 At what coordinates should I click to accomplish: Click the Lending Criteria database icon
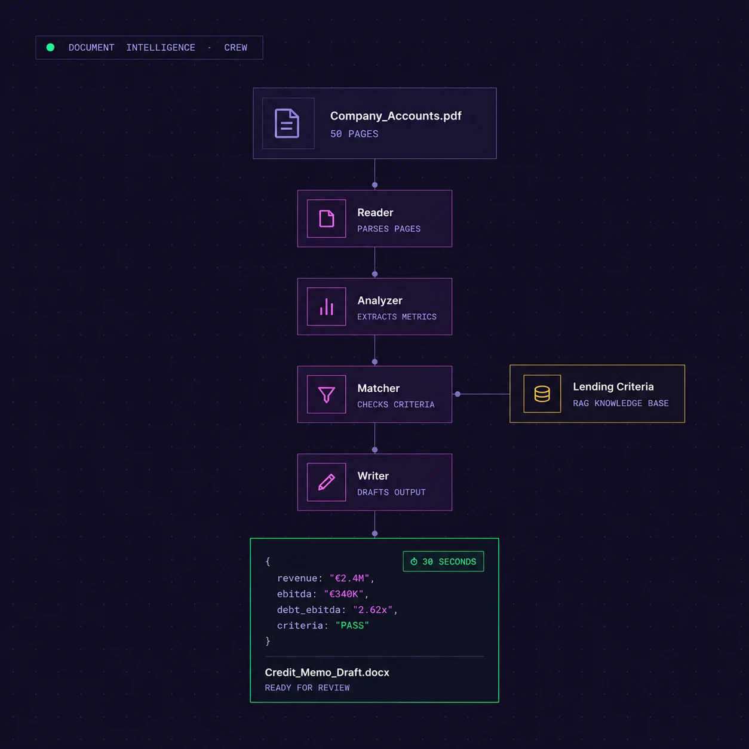tap(542, 394)
